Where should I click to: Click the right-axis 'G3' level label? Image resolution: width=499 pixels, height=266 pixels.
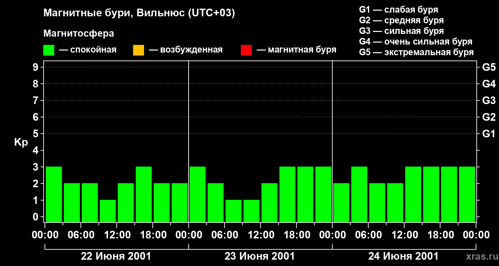(489, 101)
